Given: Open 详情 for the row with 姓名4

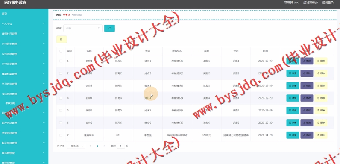Looking at the screenshot, I should tap(293, 98).
